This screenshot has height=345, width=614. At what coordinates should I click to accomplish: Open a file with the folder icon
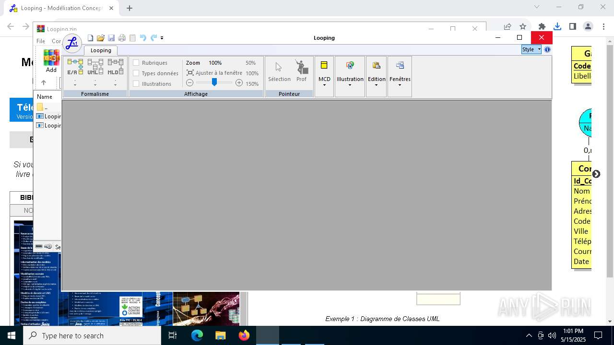coord(101,38)
